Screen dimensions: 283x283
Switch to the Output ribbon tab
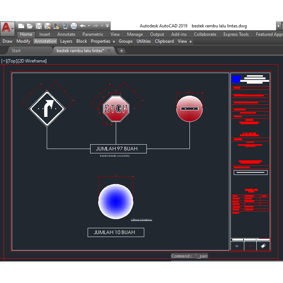(x=157, y=34)
